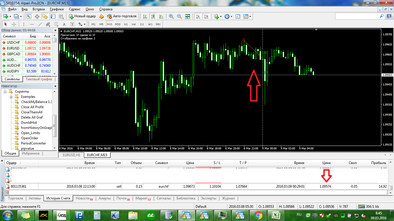Switch timeframe to H4
394x221 pixels.
tap(134, 24)
